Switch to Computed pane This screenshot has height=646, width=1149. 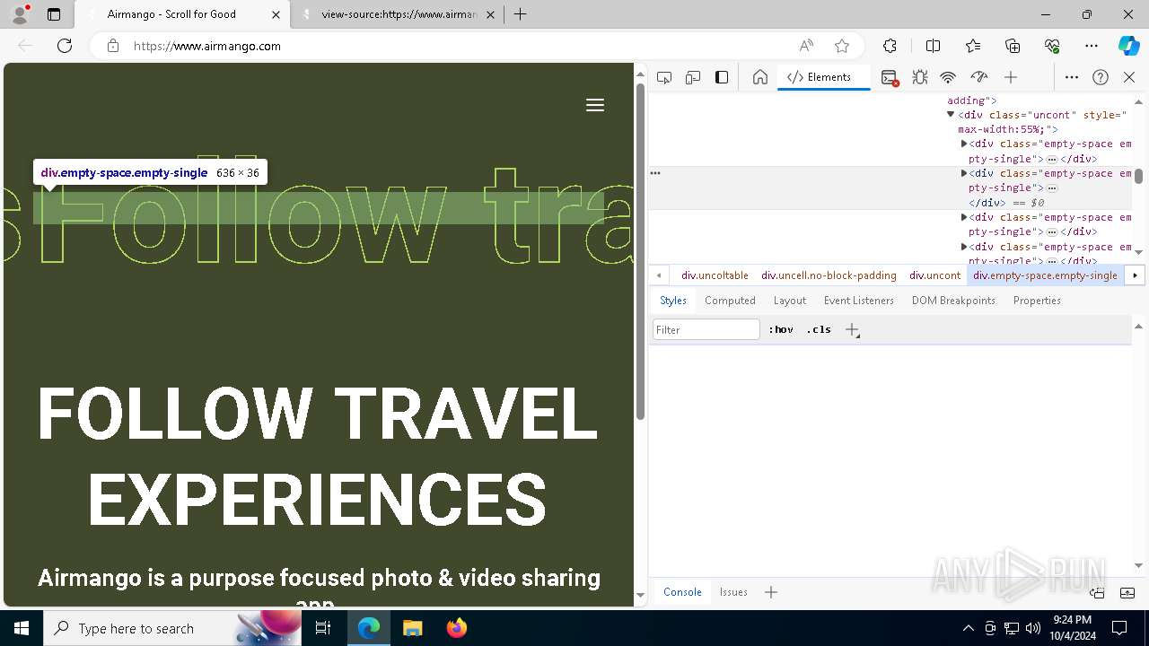tap(730, 301)
